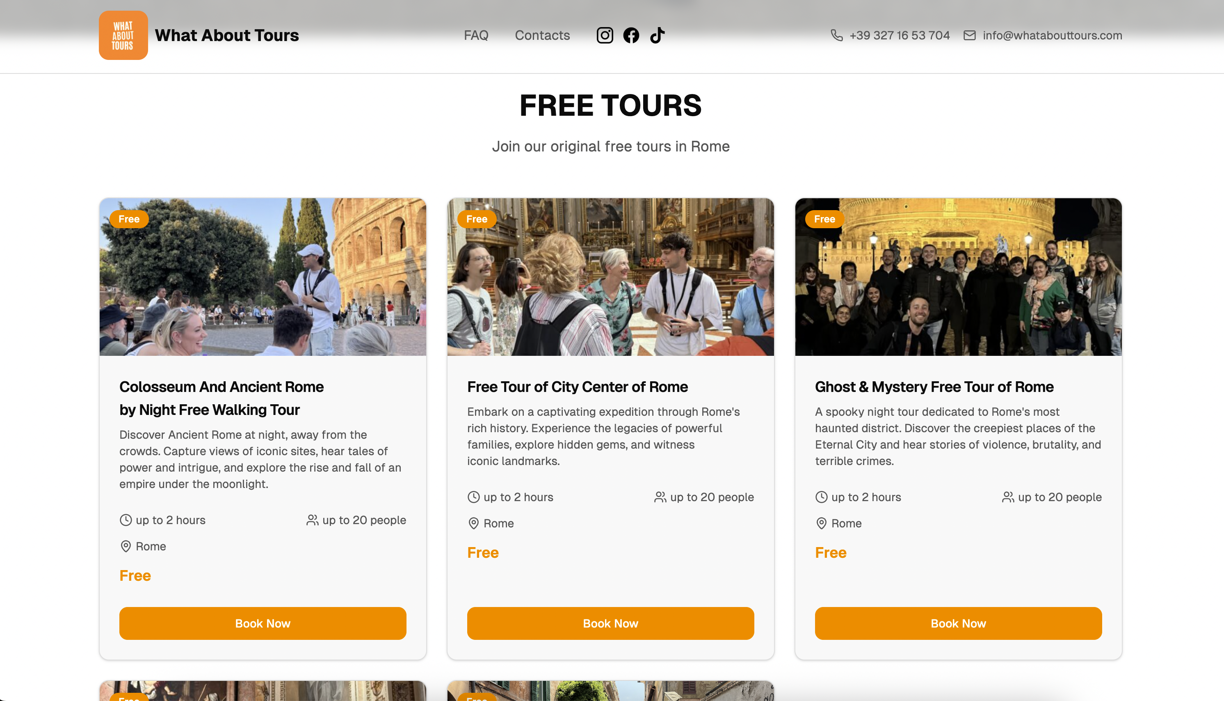Go to the Contacts page

(542, 35)
